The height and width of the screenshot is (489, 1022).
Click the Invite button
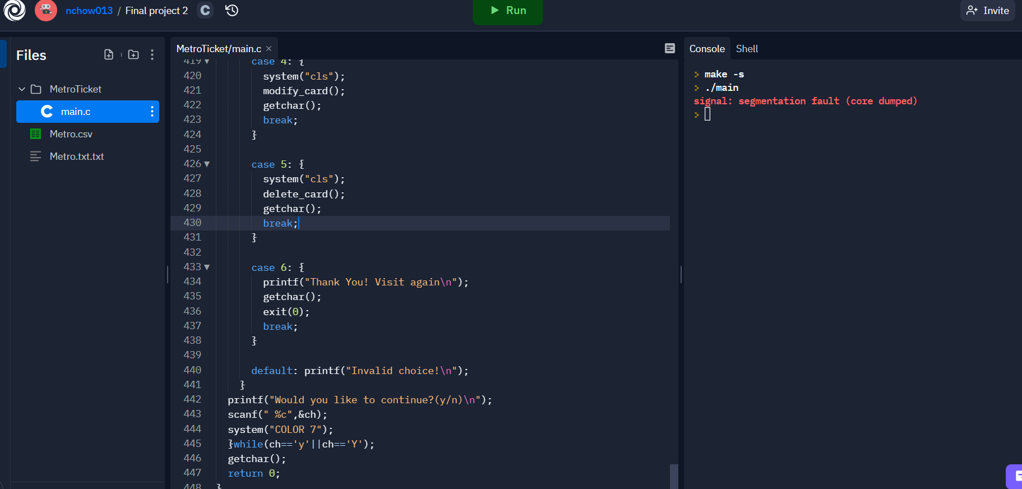pos(988,11)
